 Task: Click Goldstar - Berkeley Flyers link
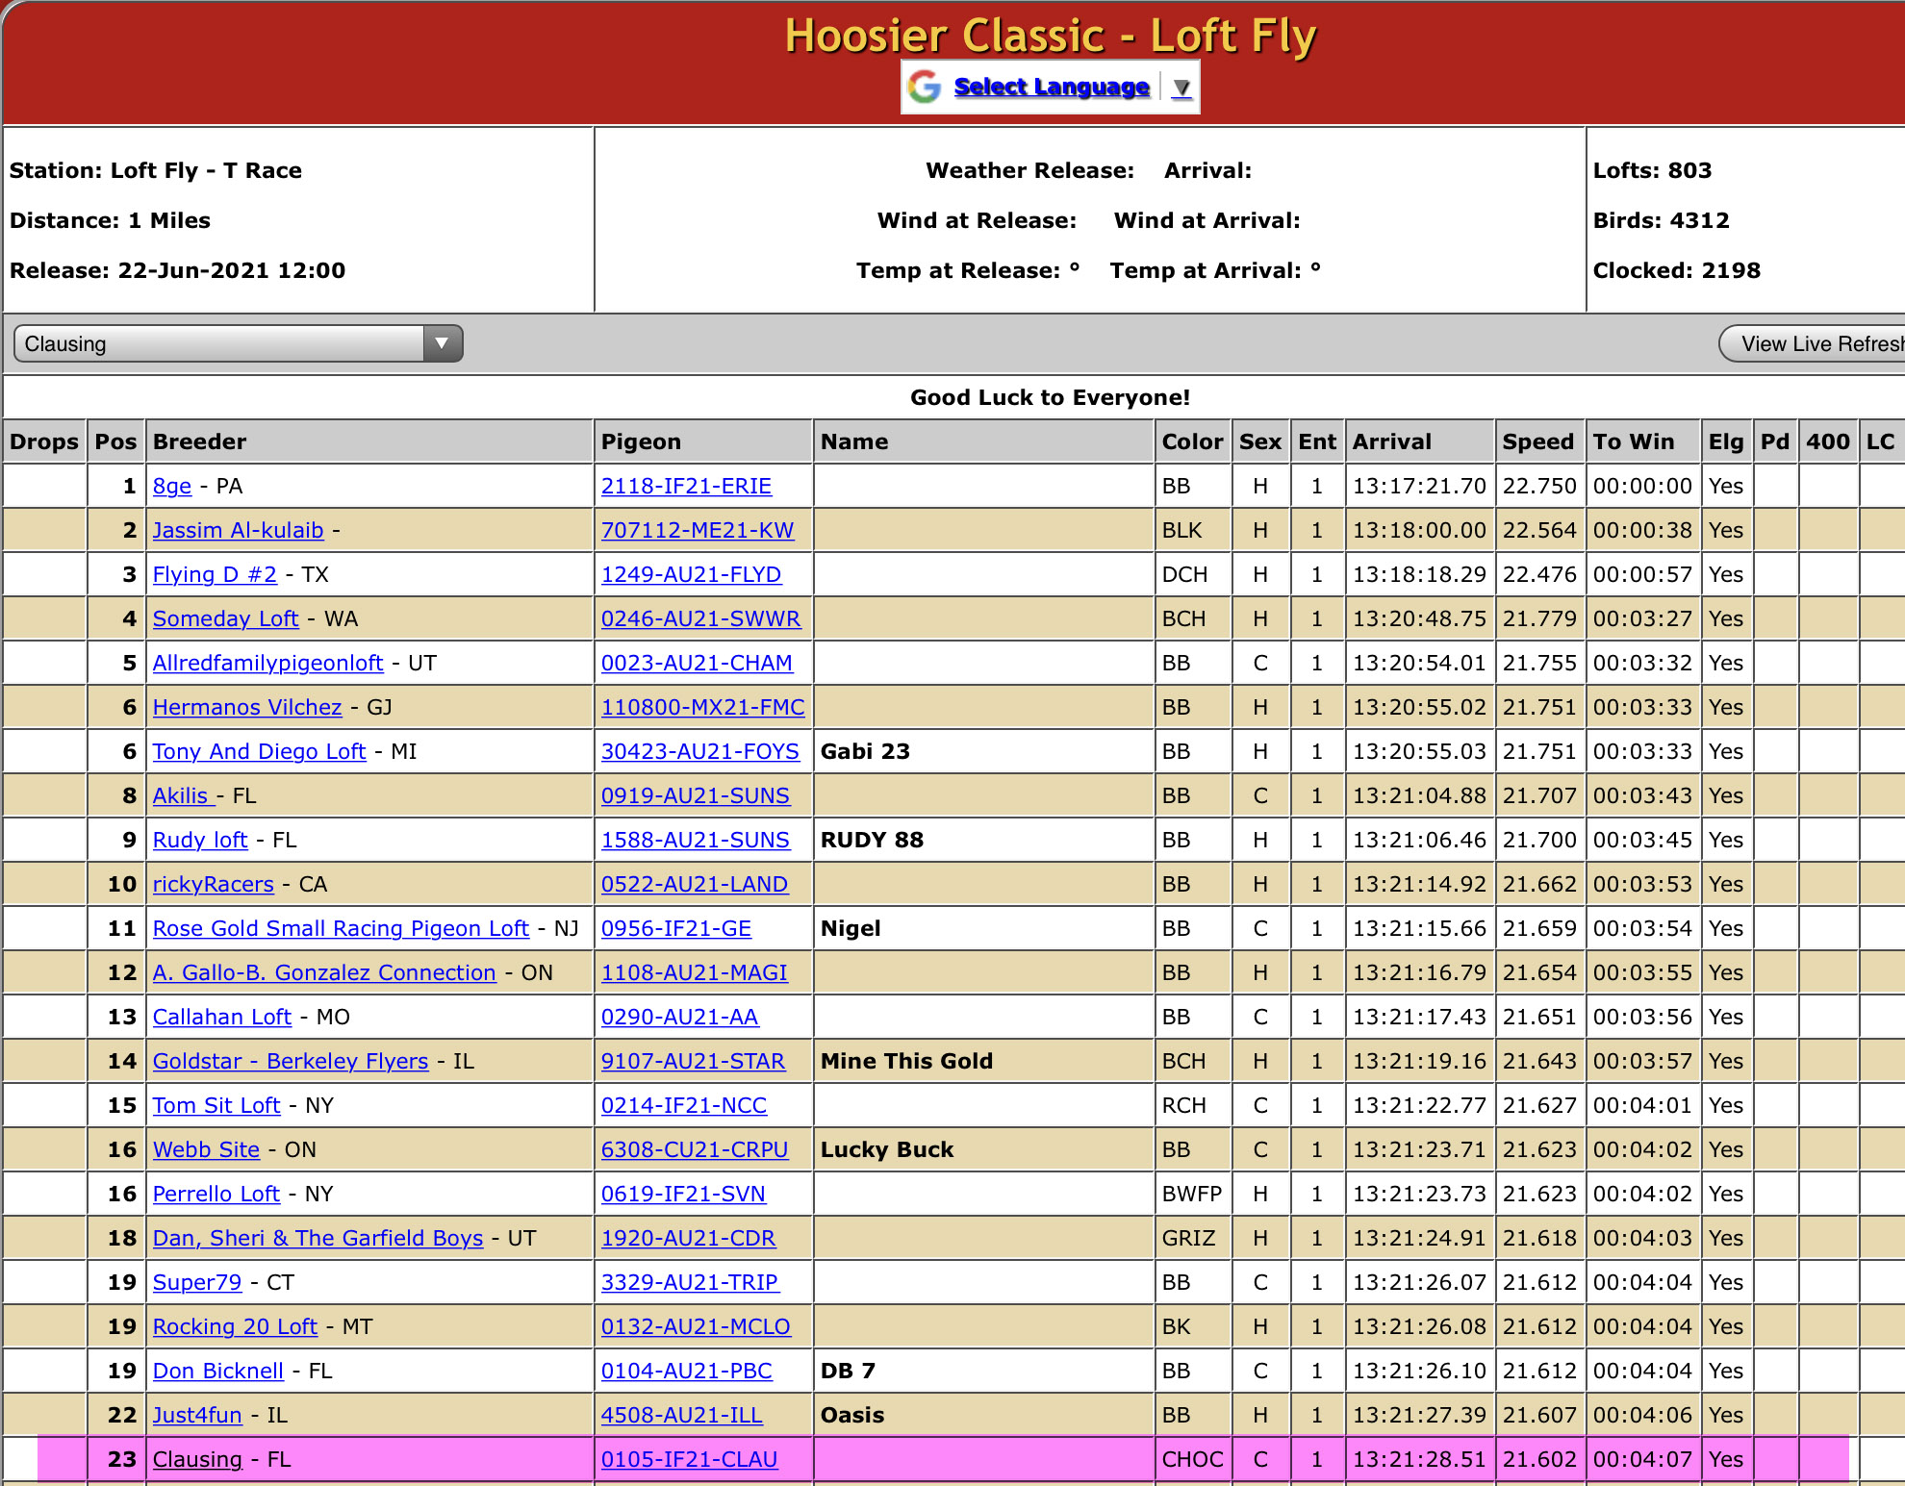[x=290, y=1062]
